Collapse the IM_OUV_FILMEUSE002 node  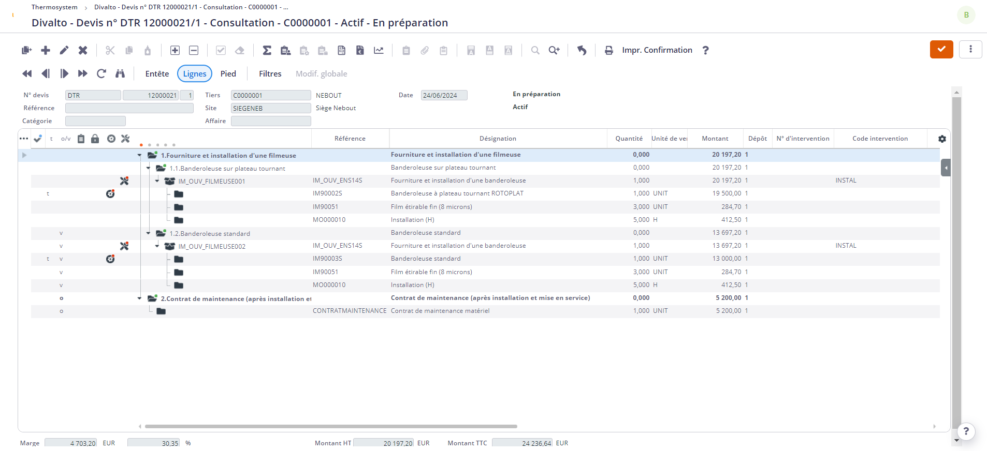coord(157,246)
